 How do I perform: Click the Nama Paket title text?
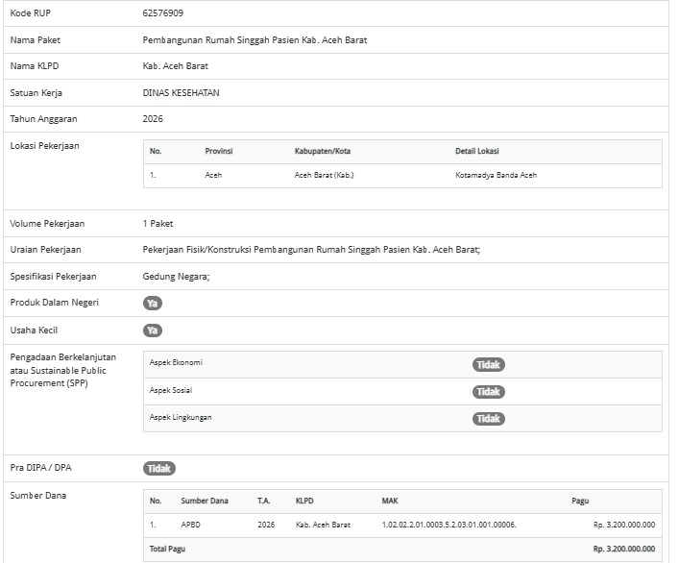point(255,40)
